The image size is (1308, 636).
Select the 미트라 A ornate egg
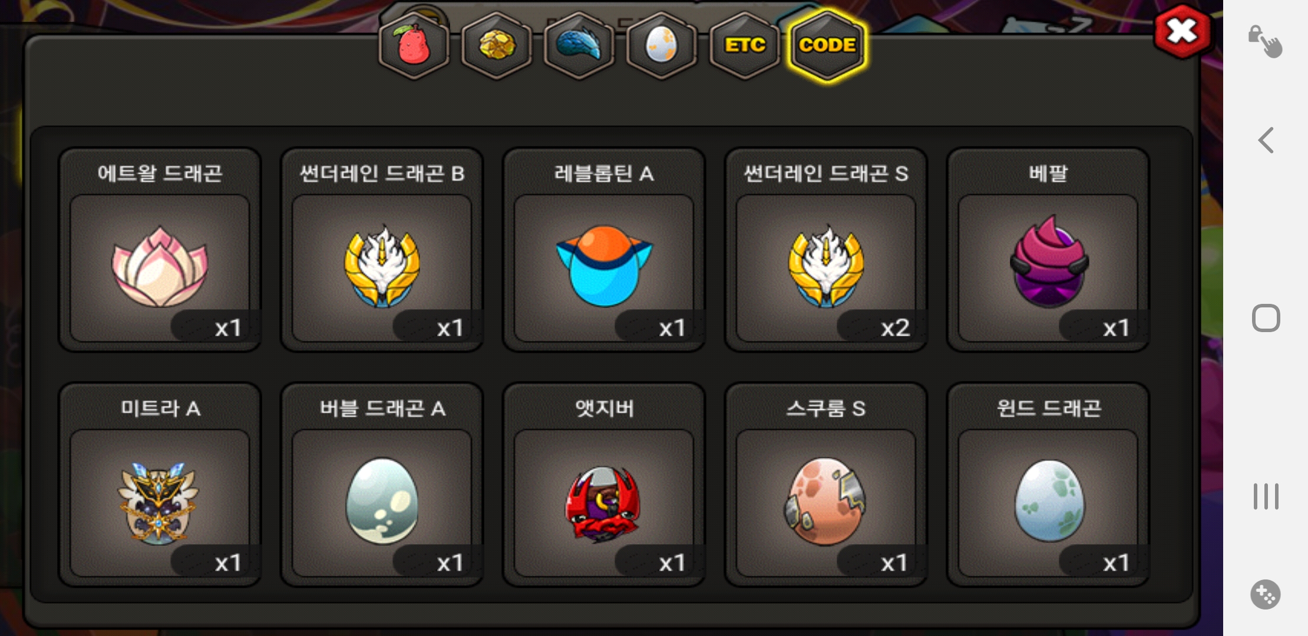coord(160,485)
